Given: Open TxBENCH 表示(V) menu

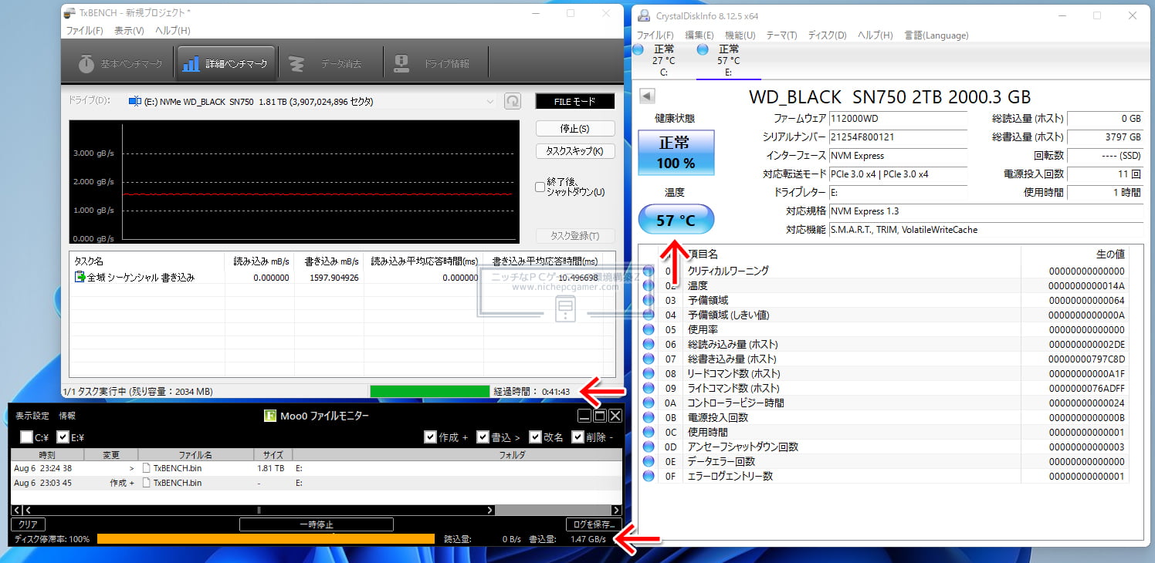Looking at the screenshot, I should (x=129, y=31).
